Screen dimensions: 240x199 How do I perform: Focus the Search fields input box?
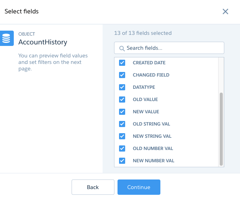[x=169, y=48]
